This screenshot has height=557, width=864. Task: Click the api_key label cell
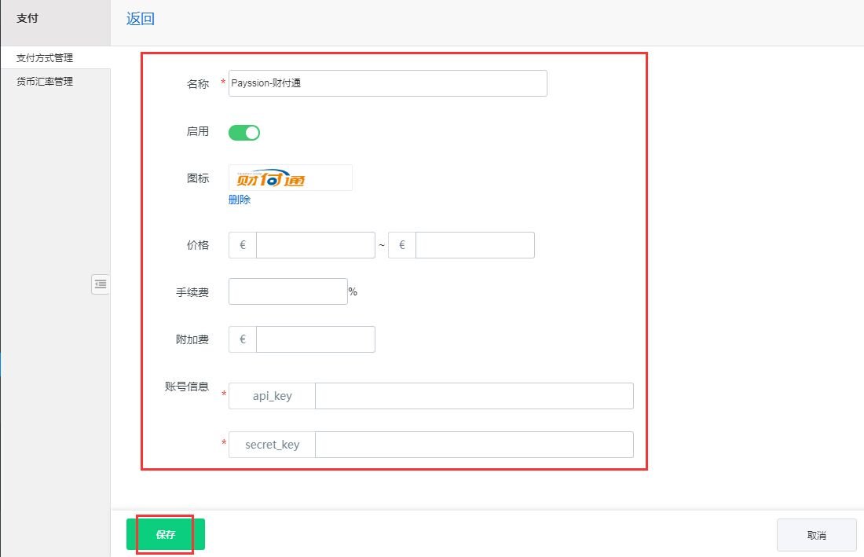click(271, 395)
